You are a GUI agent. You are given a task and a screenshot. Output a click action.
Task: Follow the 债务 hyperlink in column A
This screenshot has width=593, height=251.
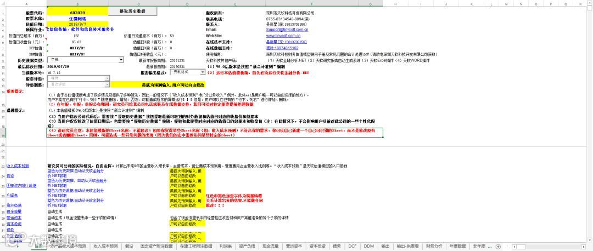pos(10,230)
